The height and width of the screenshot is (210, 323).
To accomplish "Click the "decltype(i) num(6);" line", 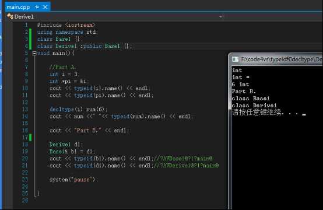I will point(78,110).
